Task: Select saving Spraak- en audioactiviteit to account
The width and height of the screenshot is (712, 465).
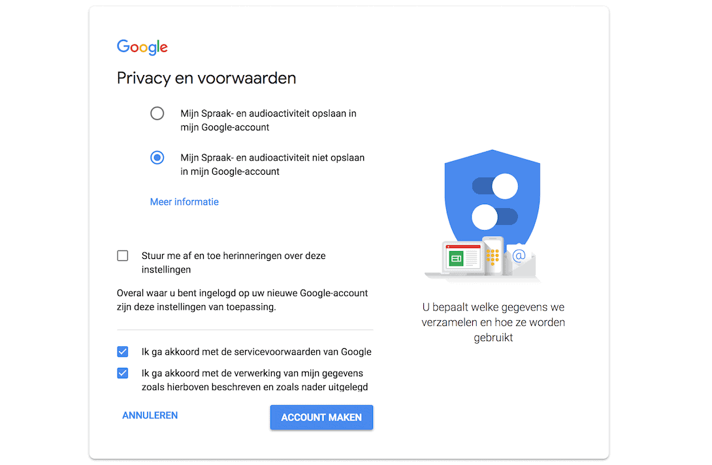Action: (157, 113)
